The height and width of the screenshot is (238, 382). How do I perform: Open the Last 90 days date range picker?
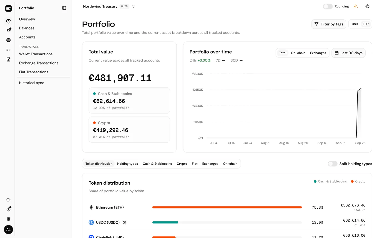coord(348,53)
